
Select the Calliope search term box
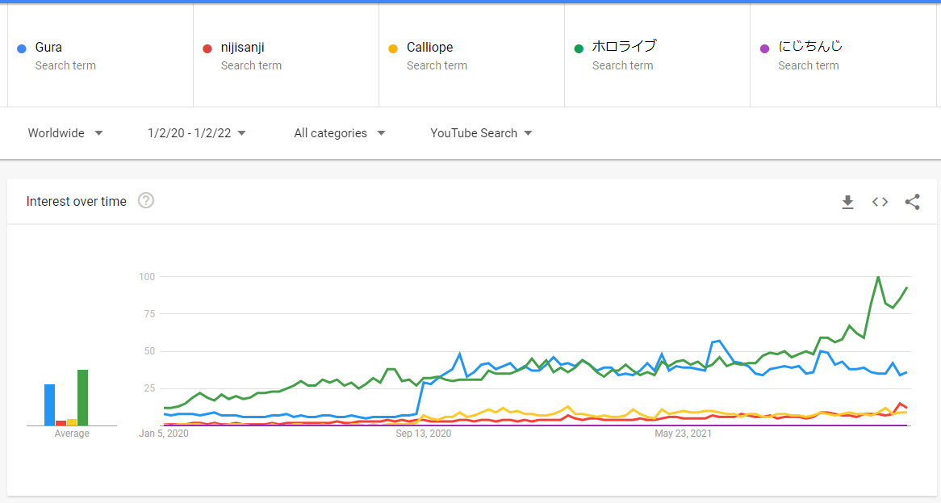pos(471,55)
